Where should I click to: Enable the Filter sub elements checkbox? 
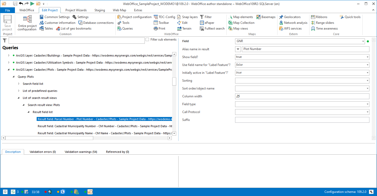tap(148, 40)
